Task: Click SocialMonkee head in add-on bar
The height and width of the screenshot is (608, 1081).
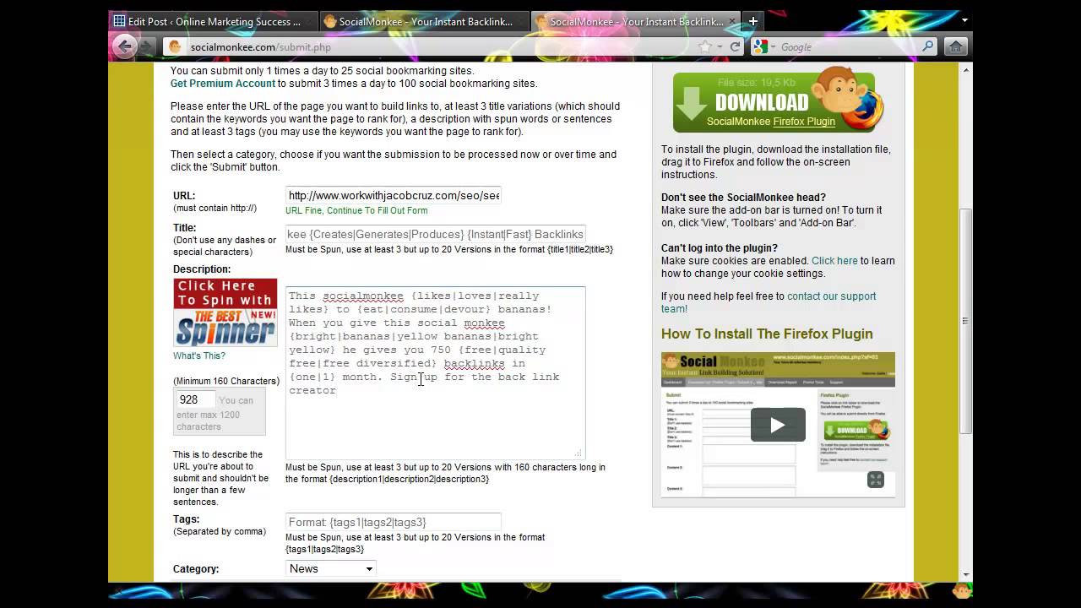Action: click(x=962, y=590)
